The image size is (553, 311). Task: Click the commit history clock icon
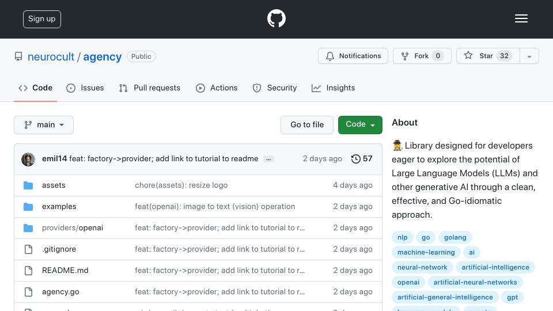point(355,159)
